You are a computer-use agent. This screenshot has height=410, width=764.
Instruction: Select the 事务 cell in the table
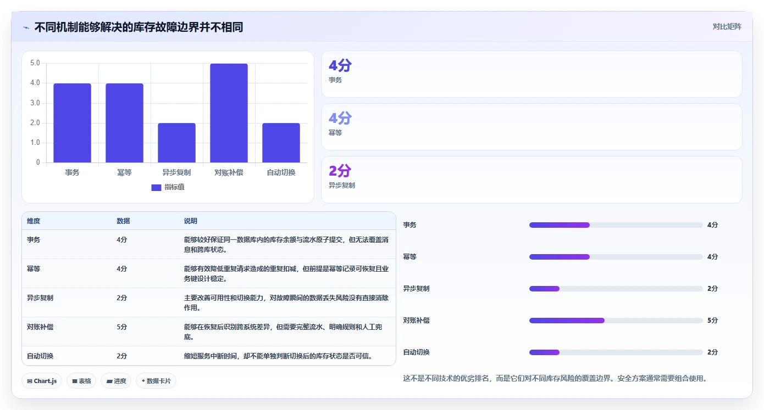coord(34,240)
